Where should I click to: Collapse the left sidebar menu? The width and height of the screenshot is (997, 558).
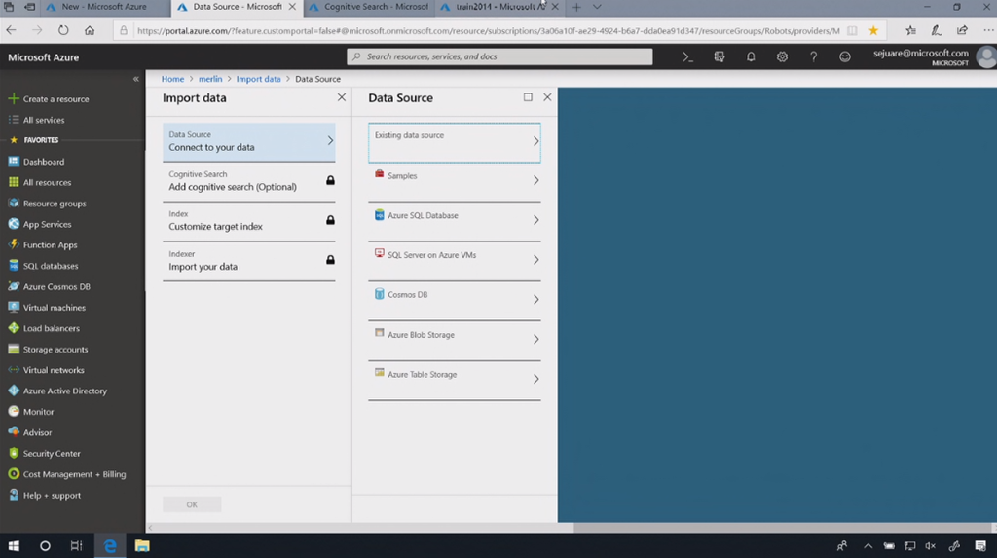(x=136, y=79)
